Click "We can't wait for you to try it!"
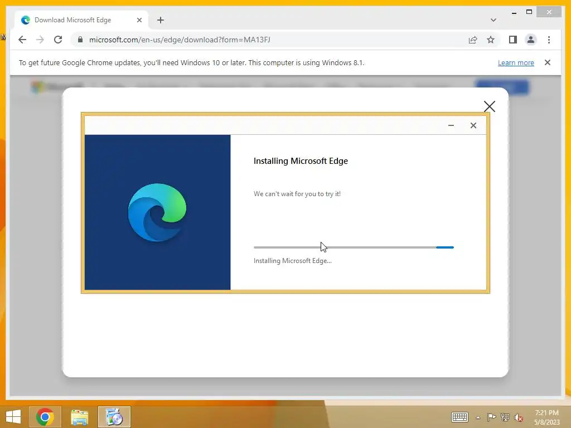Image resolution: width=571 pixels, height=428 pixels. tap(297, 193)
